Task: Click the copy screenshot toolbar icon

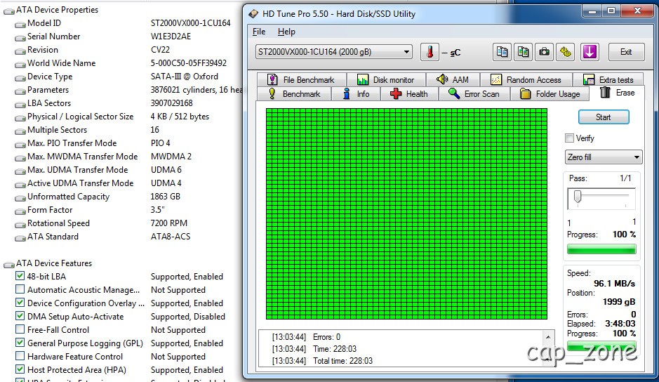Action: coord(524,52)
